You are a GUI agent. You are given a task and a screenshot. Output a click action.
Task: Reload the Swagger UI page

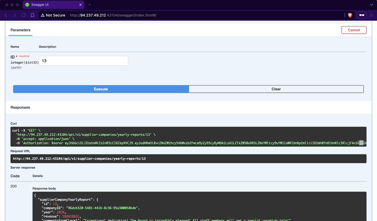tap(23, 15)
